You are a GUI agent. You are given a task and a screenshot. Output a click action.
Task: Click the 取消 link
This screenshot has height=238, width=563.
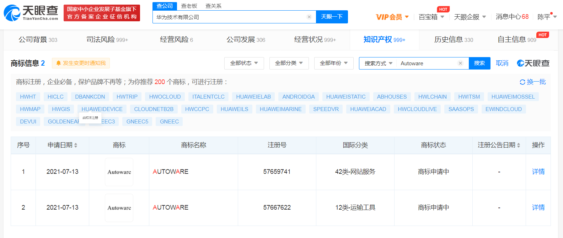click(502, 63)
